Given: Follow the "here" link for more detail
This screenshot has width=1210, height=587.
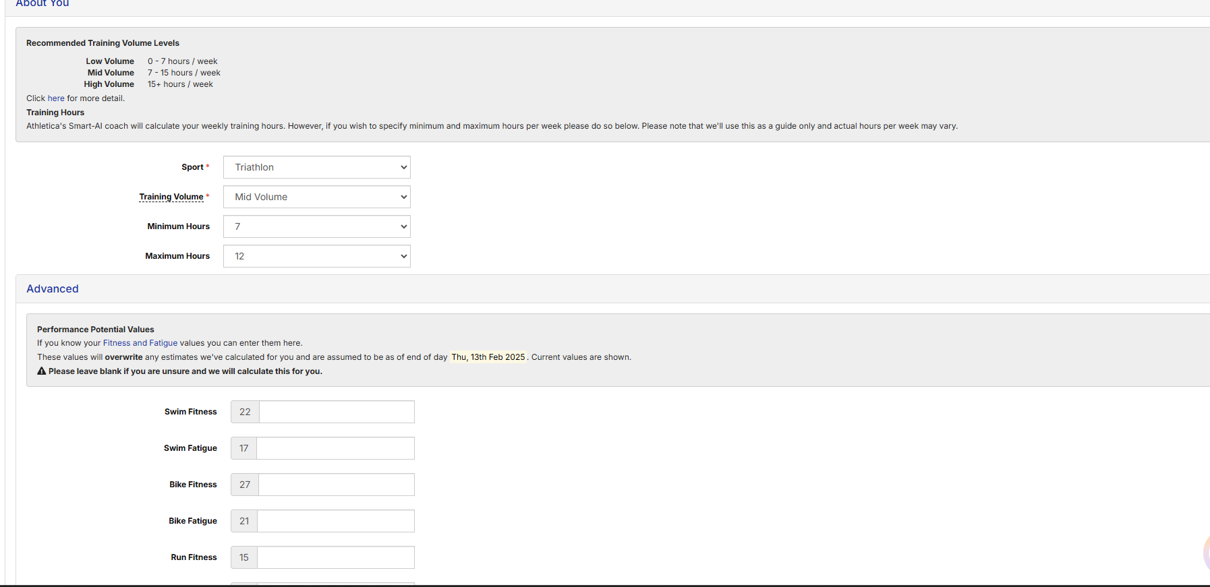Looking at the screenshot, I should (x=56, y=98).
